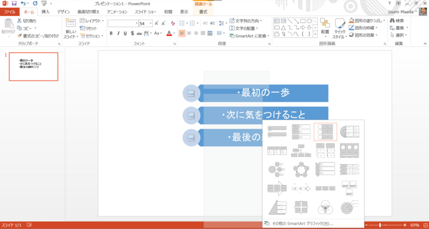Toggle underline formatting

coord(125,33)
